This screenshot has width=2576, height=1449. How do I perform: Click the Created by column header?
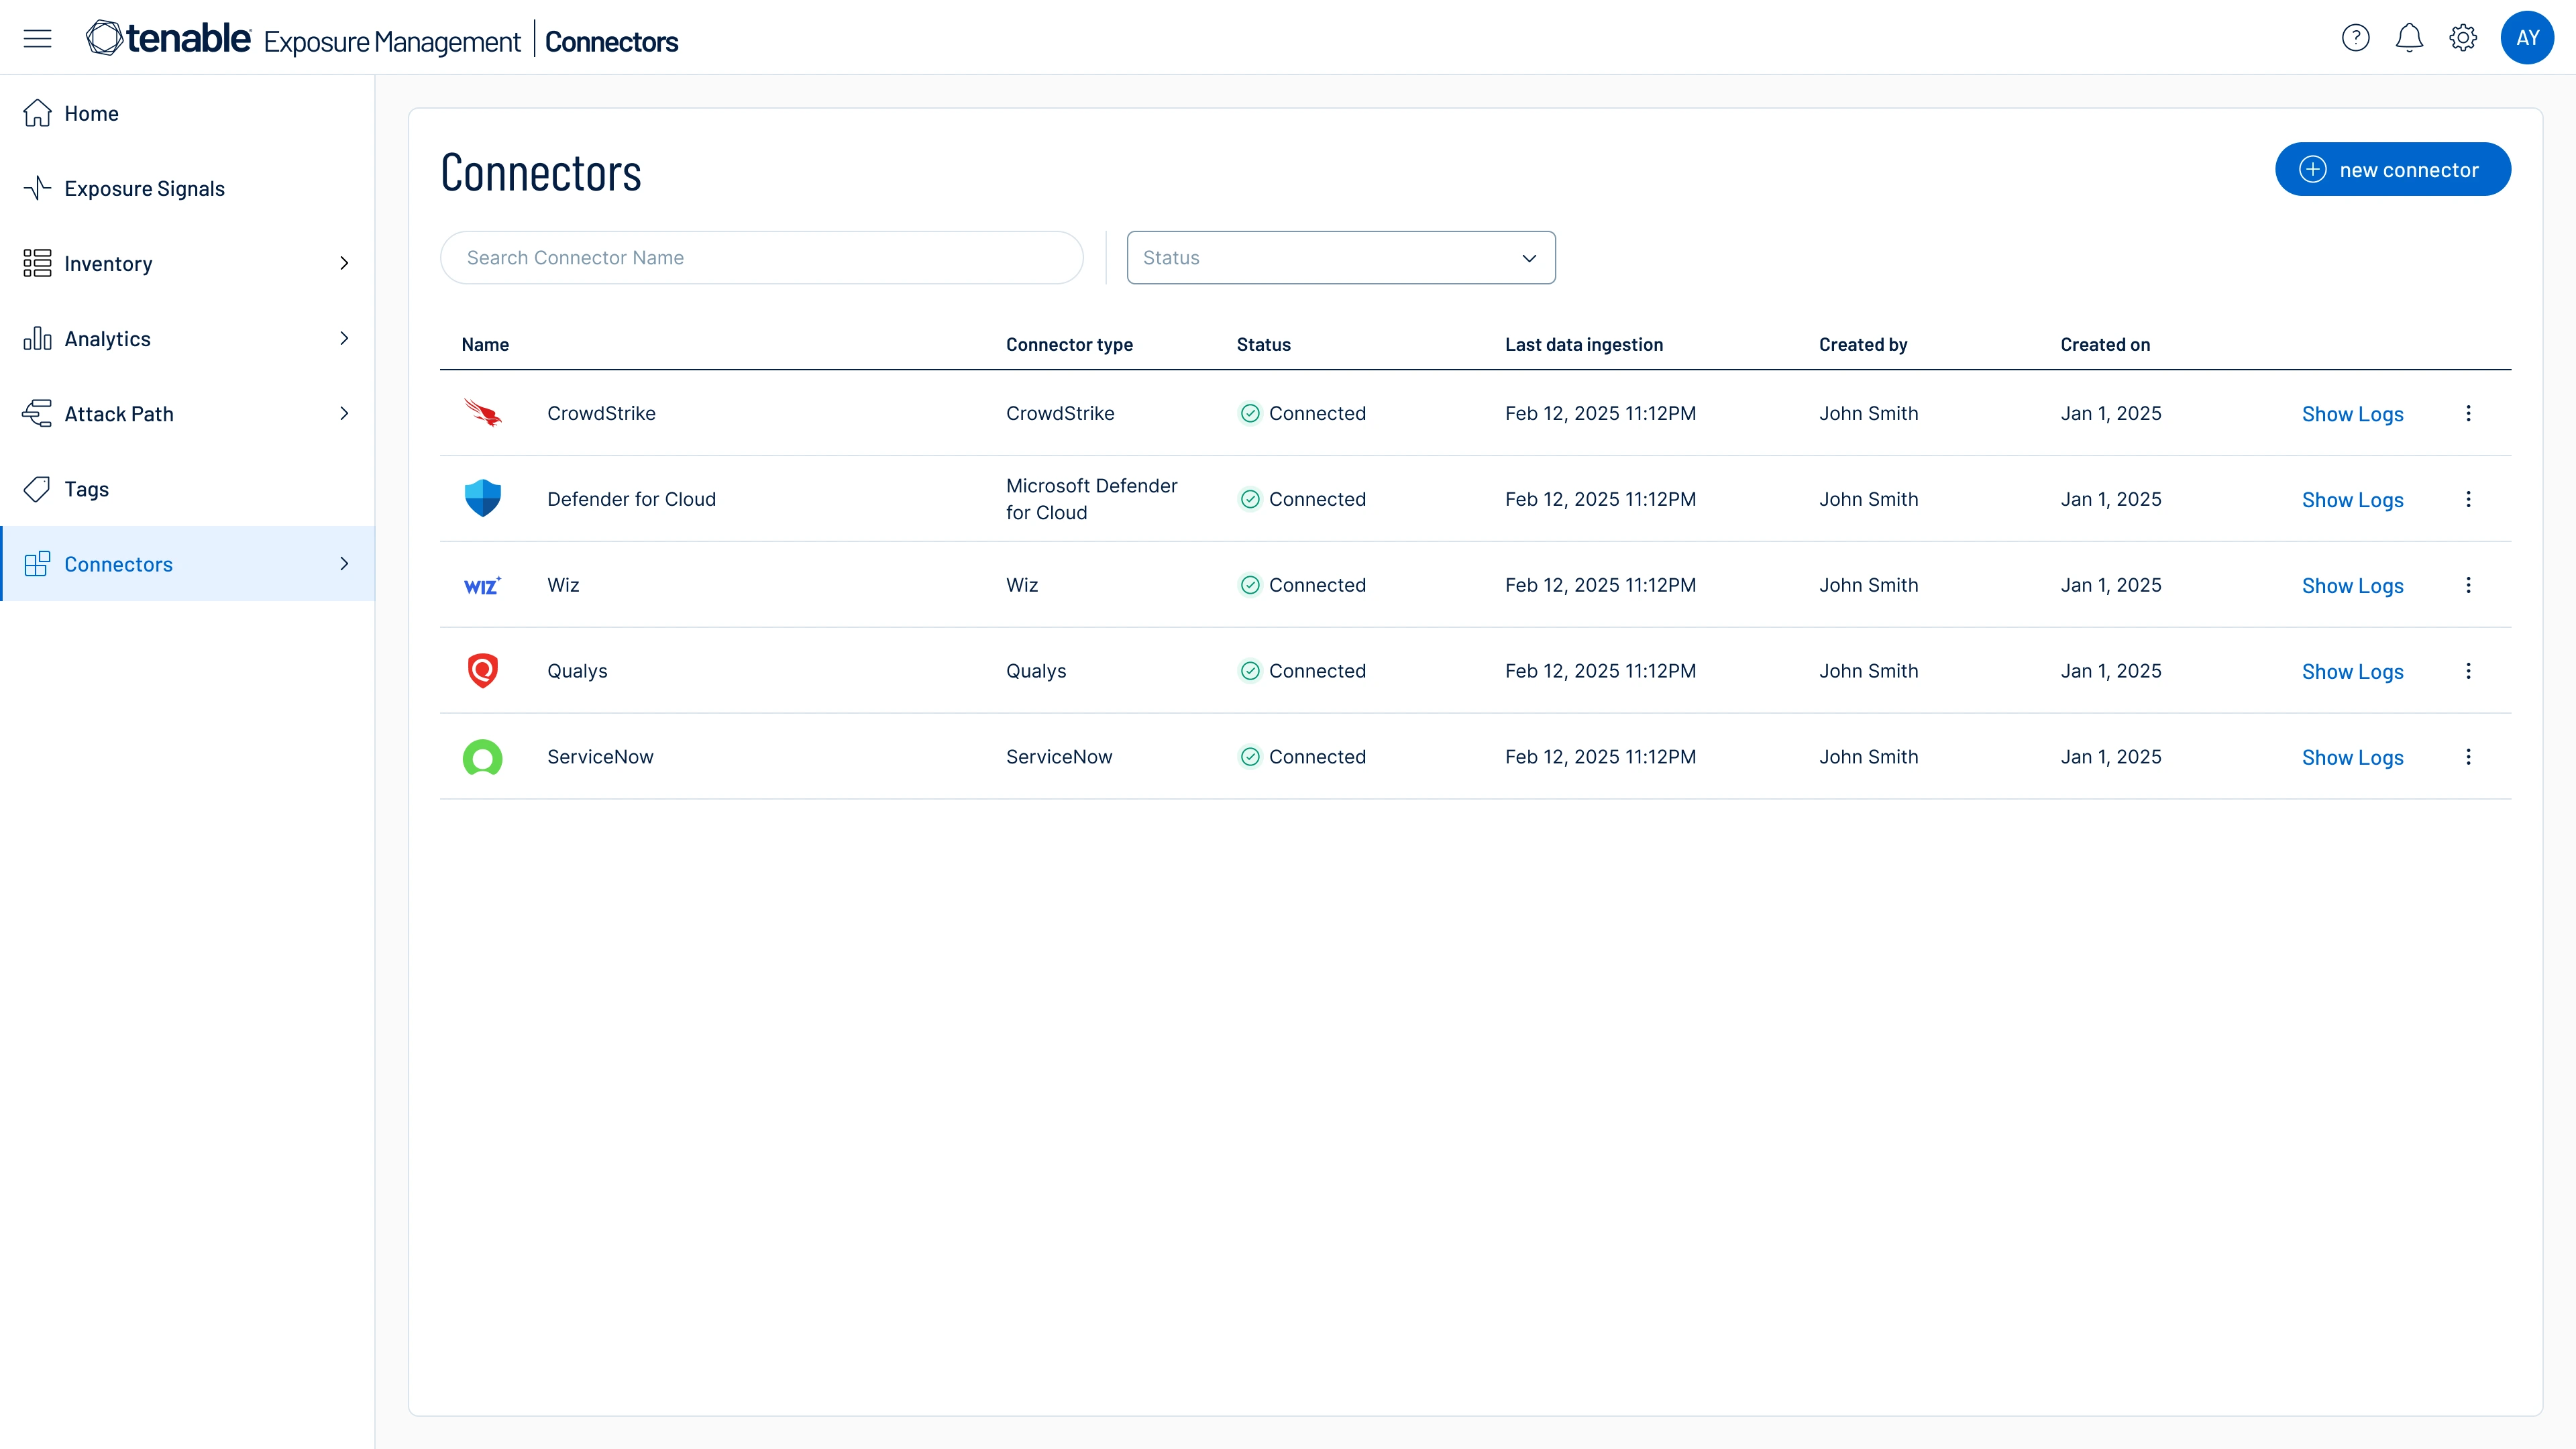pyautogui.click(x=1863, y=344)
